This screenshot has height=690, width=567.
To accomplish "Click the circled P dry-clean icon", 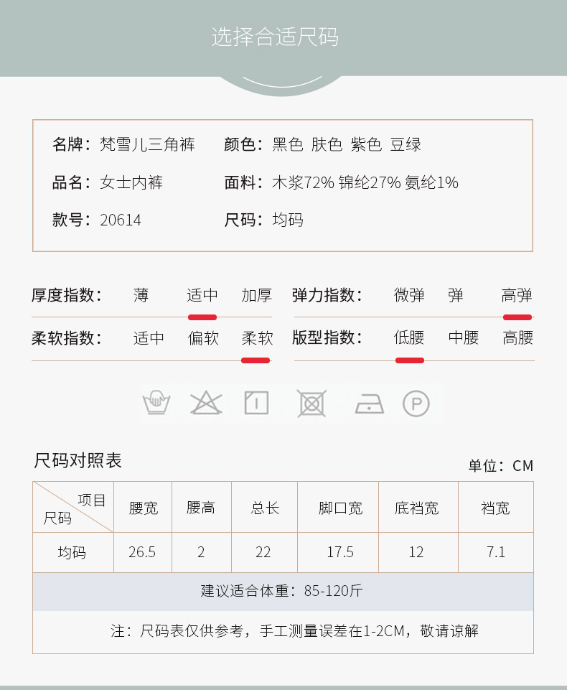I will tap(416, 403).
